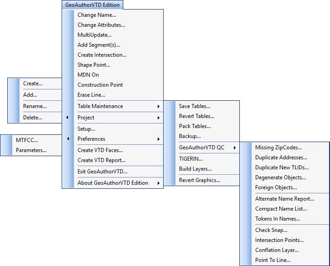The image size is (330, 266).
Task: Click Backup... in the submenu
Action: (x=189, y=136)
